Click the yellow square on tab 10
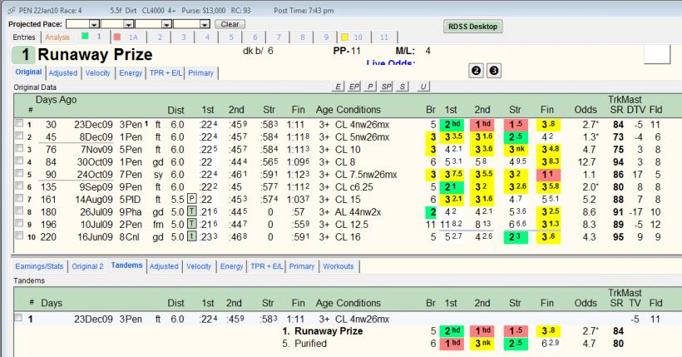The width and height of the screenshot is (682, 357). coord(344,37)
